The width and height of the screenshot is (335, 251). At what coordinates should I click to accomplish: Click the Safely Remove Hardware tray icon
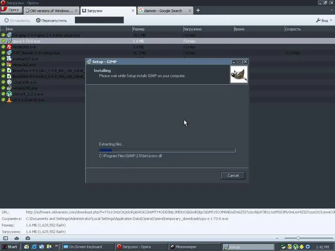pyautogui.click(x=284, y=247)
